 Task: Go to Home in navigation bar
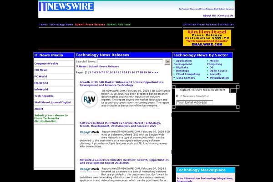pyautogui.click(x=43, y=25)
